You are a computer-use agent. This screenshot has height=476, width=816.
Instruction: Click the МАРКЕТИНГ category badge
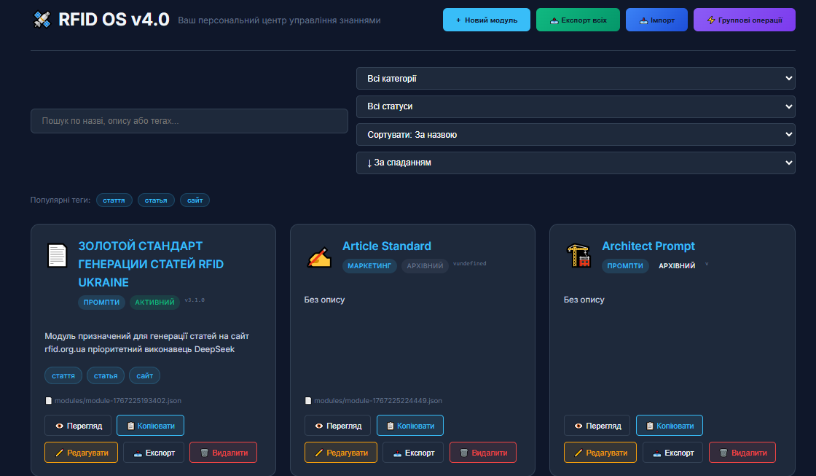(369, 265)
